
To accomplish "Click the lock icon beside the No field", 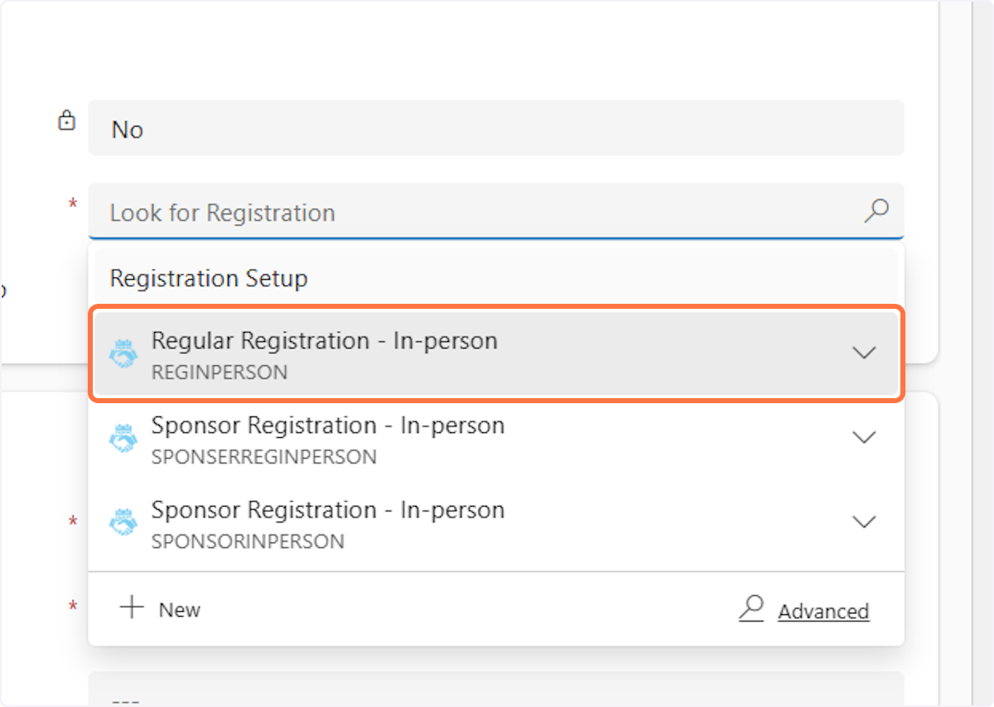I will click(66, 121).
